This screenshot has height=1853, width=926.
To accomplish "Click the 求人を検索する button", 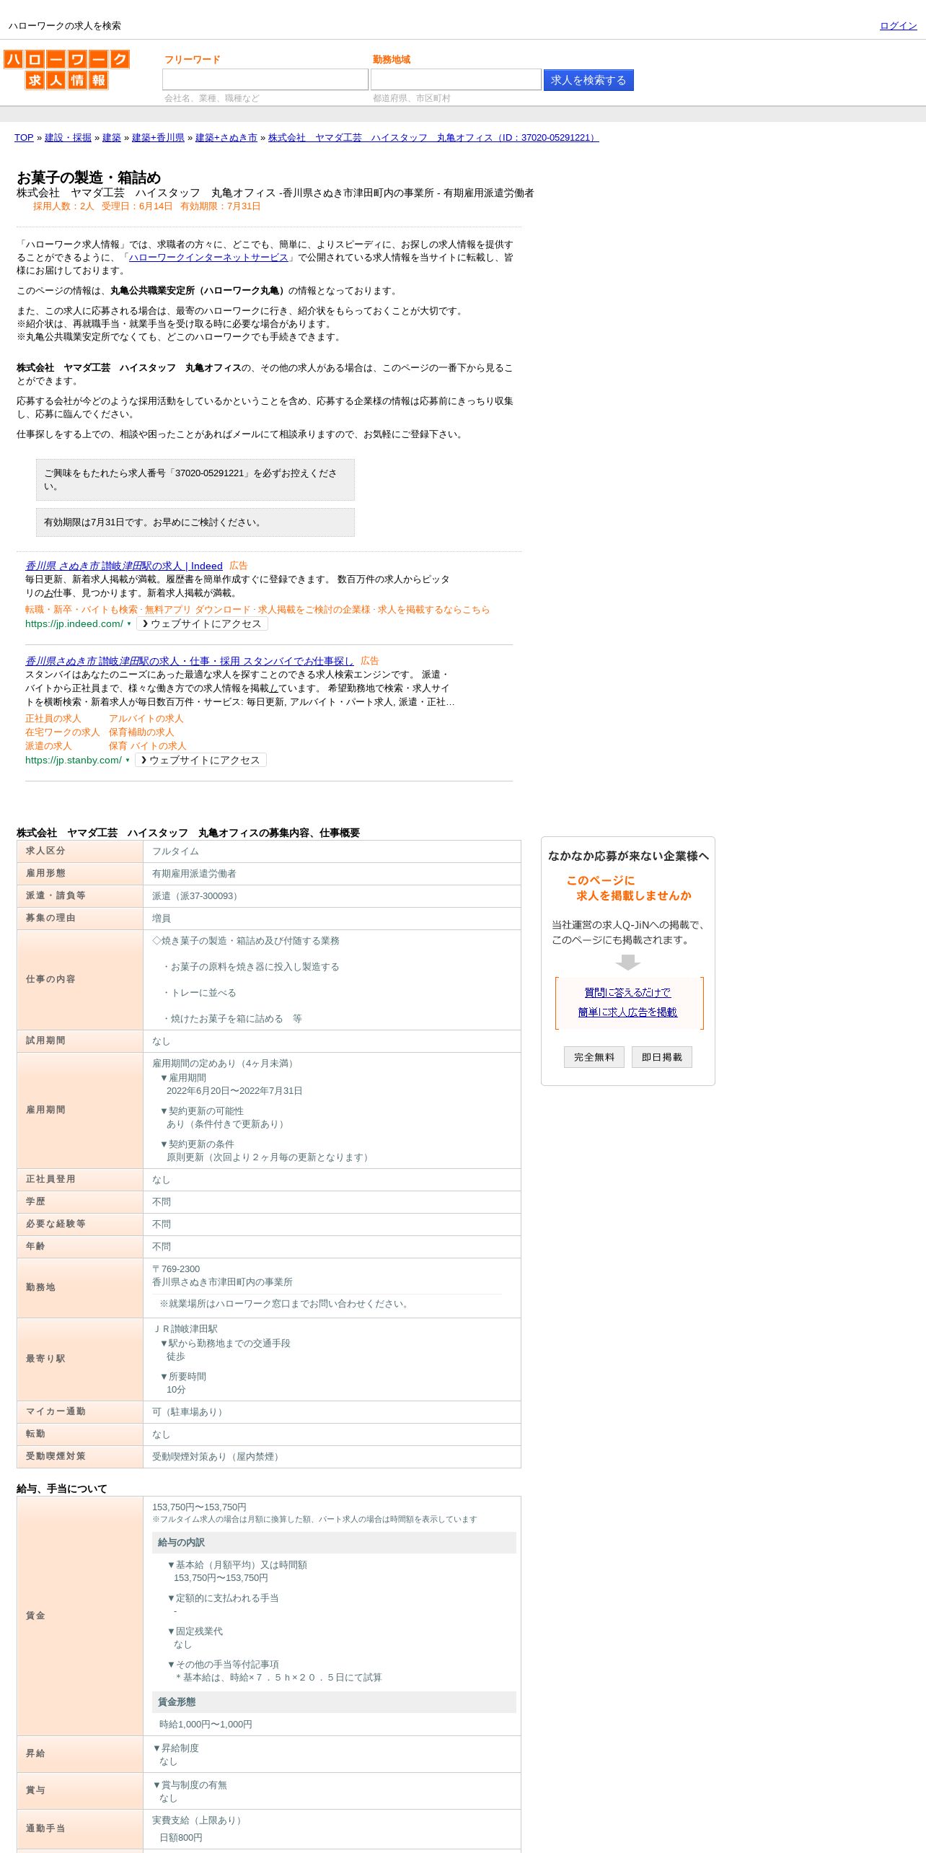I will [x=588, y=80].
